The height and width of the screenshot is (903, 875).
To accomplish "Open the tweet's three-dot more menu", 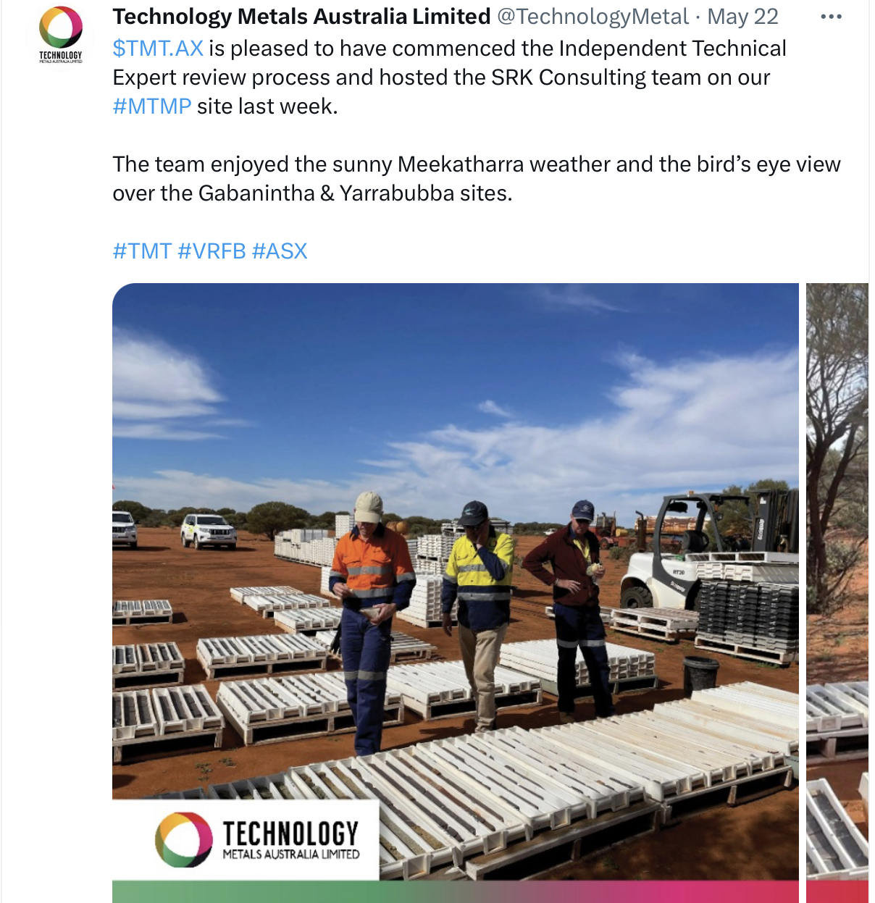I will (831, 17).
